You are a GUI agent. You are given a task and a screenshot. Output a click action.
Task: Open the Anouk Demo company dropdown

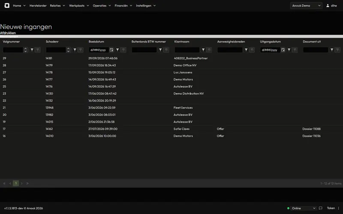click(306, 6)
